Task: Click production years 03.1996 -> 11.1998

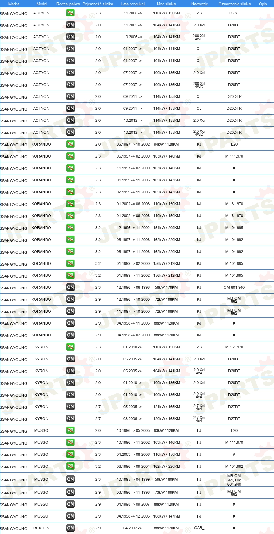Action: 133,492
